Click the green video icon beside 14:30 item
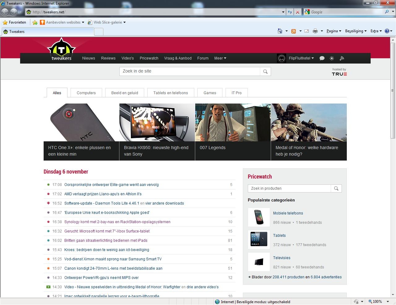This screenshot has width=396, height=305. [48, 287]
